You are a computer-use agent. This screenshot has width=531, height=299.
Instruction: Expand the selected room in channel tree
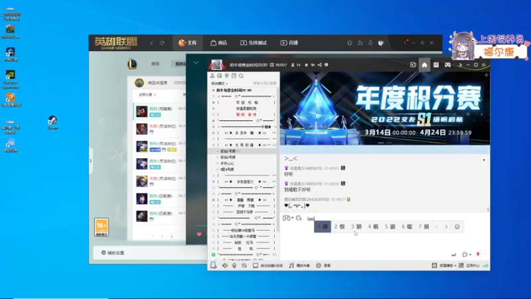click(218, 151)
